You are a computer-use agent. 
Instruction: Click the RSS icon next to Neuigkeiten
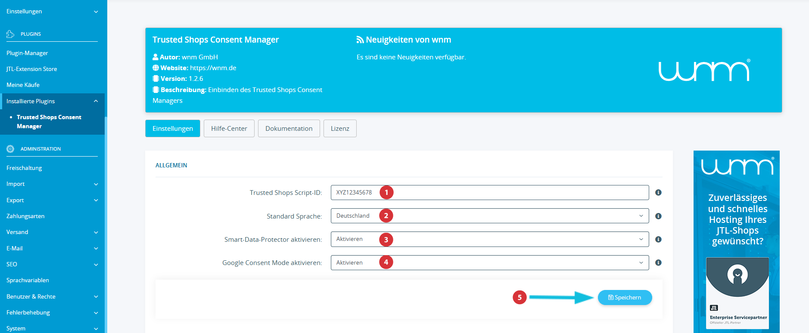coord(360,40)
